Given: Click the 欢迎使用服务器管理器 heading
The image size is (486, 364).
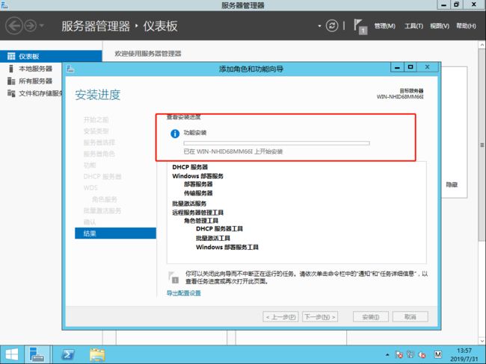Looking at the screenshot, I should pyautogui.click(x=148, y=54).
